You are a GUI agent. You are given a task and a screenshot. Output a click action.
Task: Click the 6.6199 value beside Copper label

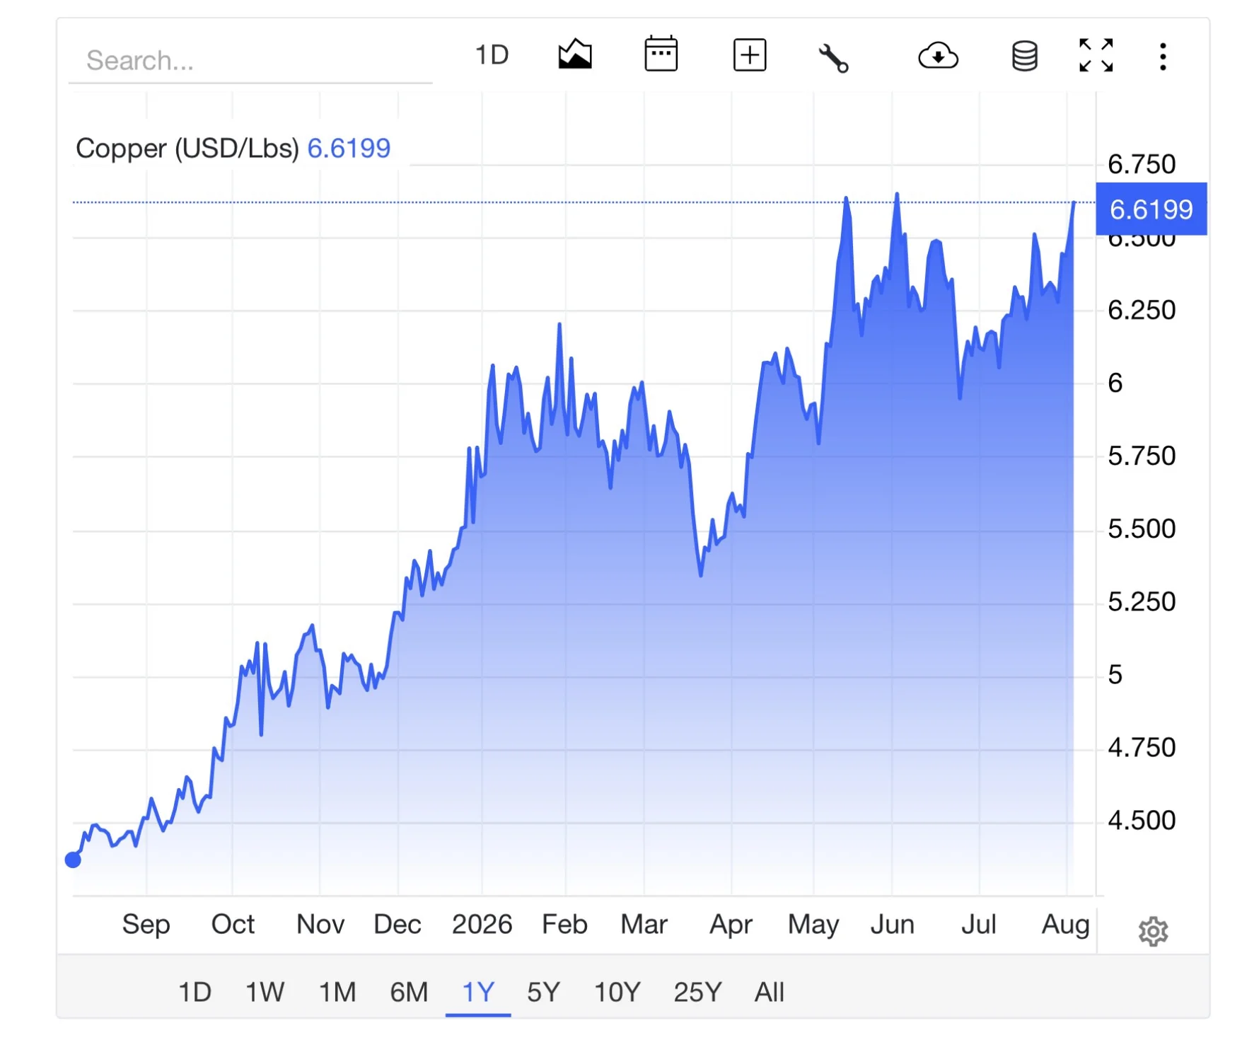(x=349, y=149)
